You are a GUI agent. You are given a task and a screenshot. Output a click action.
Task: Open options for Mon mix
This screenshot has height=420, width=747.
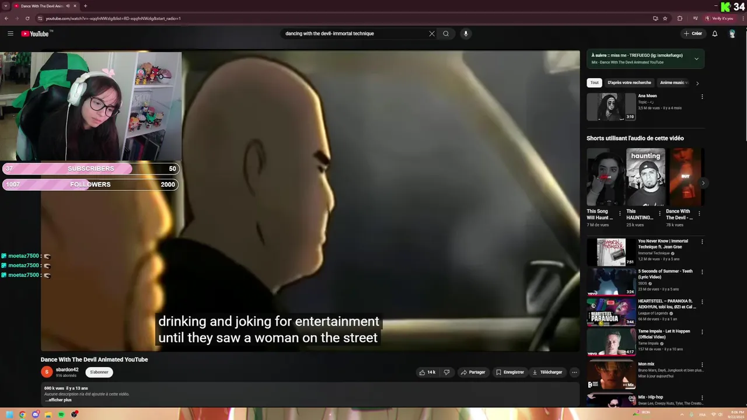702,365
